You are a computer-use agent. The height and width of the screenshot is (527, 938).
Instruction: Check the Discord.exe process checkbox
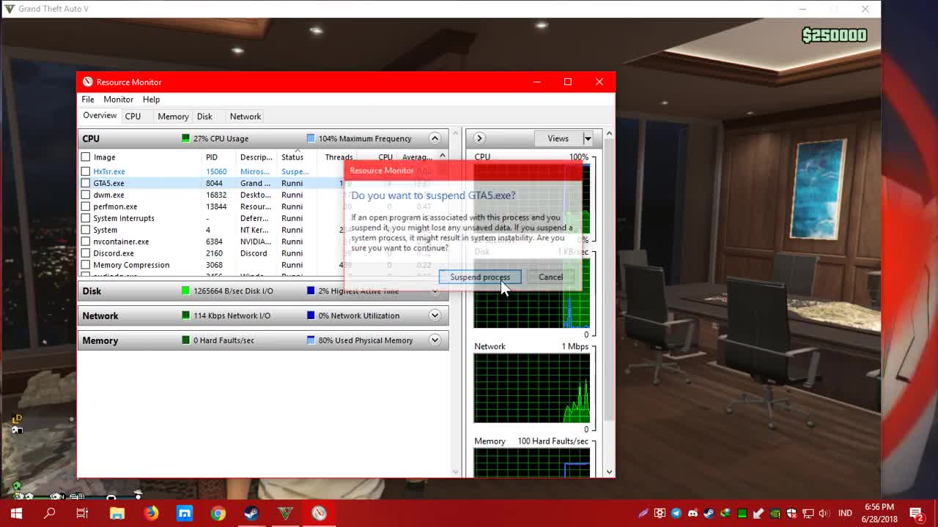[x=86, y=253]
